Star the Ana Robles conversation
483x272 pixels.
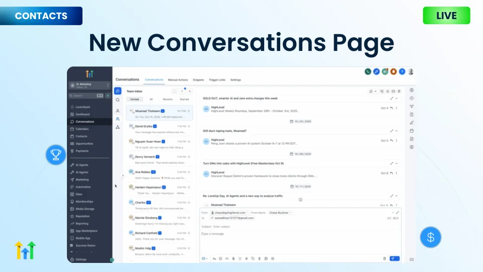[x=189, y=172]
